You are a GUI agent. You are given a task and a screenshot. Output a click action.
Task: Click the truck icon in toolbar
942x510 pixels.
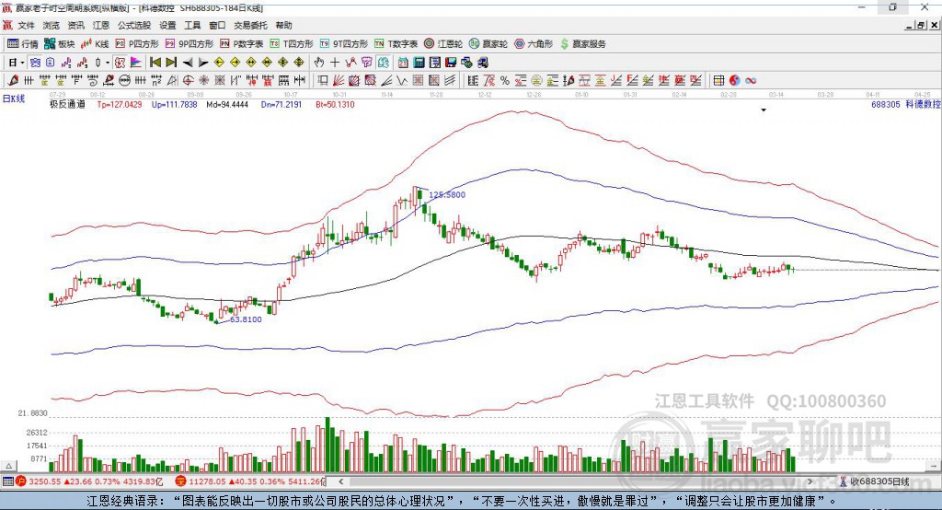(482, 63)
